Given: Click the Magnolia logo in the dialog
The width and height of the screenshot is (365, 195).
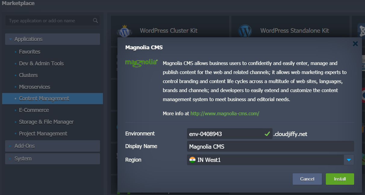Looking at the screenshot, I should coord(141,62).
